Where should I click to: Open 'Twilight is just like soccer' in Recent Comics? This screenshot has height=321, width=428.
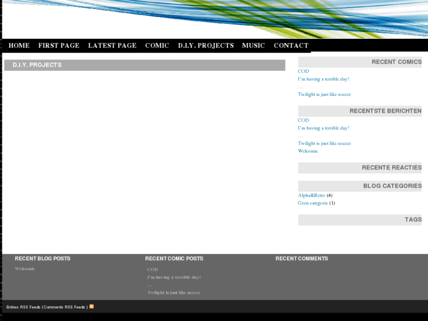pyautogui.click(x=324, y=94)
